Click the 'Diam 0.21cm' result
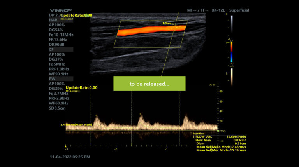 pyautogui.click(x=221, y=144)
